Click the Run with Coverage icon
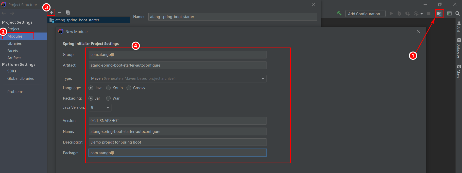Viewport: 462px width, 173px height. (407, 13)
